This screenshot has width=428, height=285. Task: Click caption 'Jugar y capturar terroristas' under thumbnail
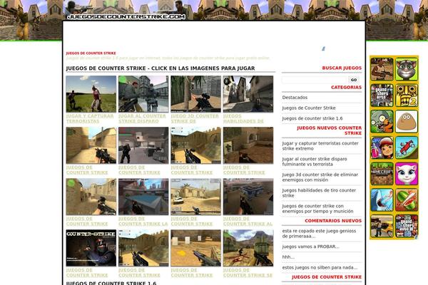[90, 119]
